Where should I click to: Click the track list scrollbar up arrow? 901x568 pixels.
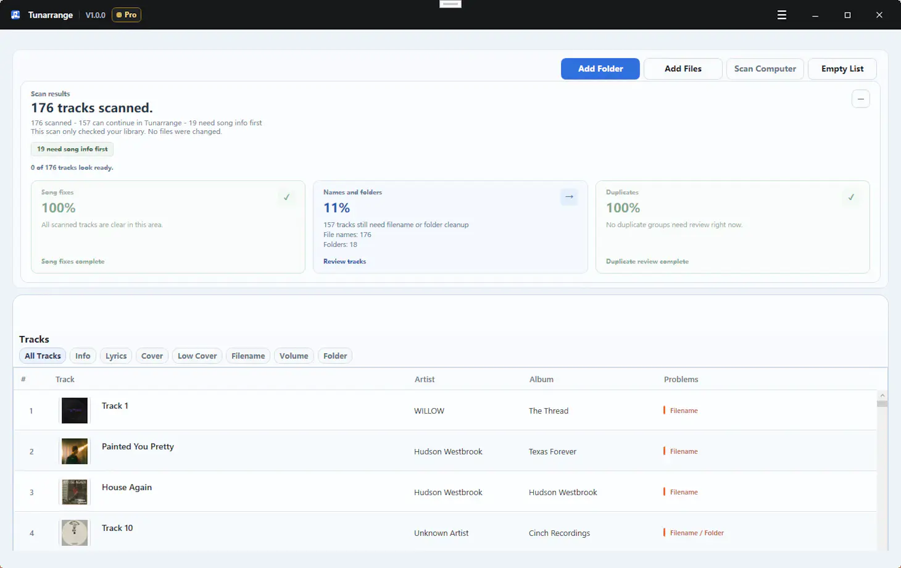point(882,395)
